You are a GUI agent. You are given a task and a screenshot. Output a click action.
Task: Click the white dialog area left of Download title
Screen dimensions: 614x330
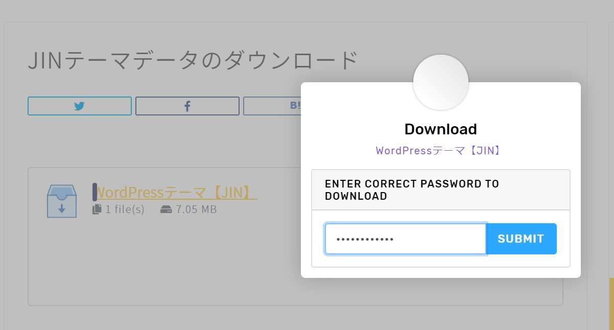352,129
